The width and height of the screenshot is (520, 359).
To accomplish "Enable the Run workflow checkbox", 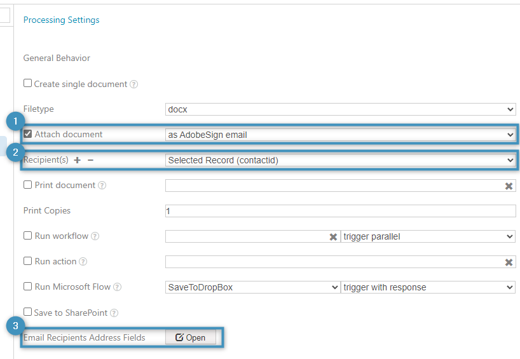I will tap(27, 235).
